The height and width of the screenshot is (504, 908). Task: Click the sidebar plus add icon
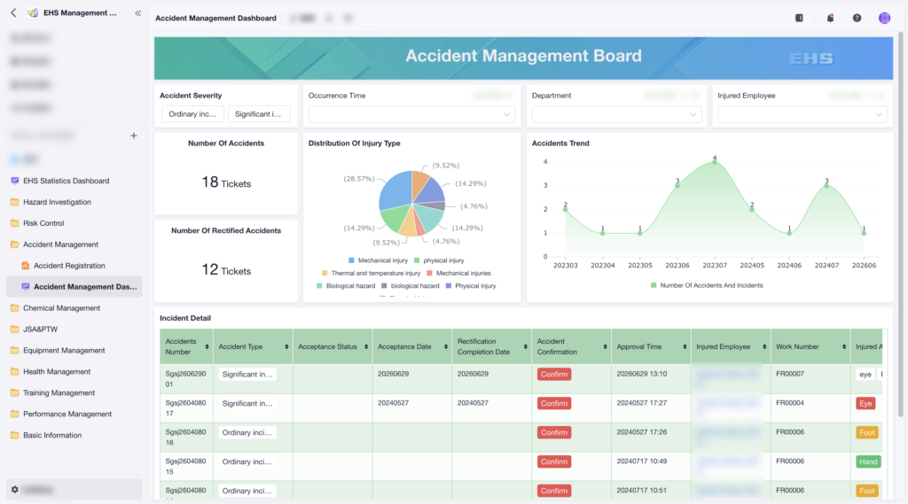point(134,136)
